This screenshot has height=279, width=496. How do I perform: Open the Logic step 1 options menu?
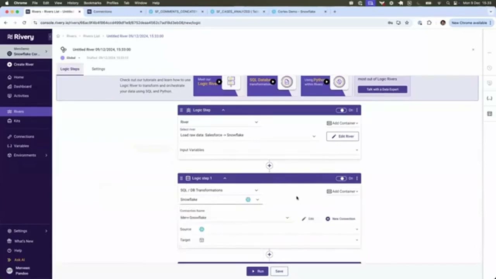[357, 178]
